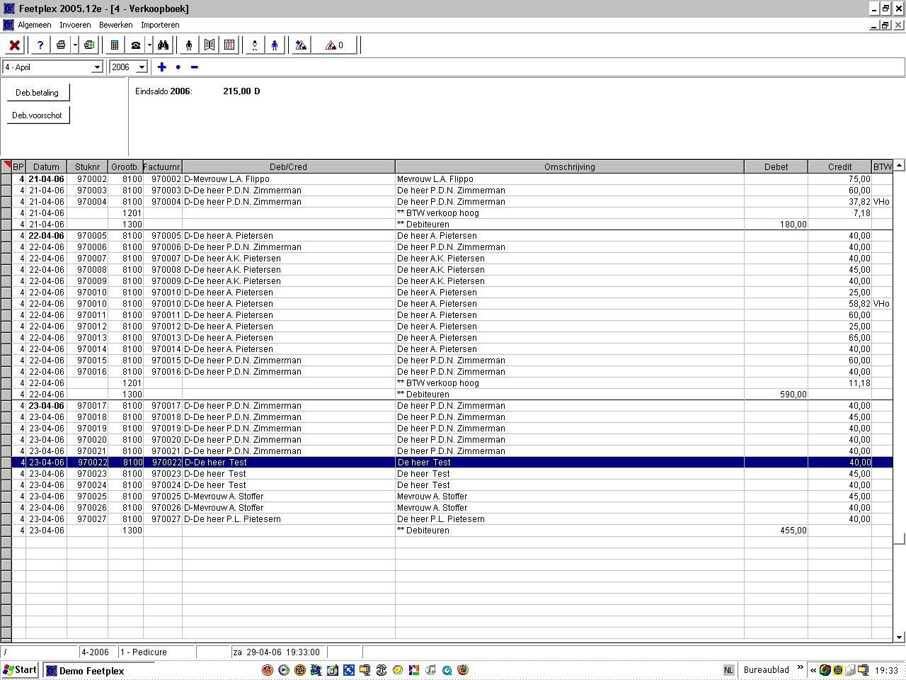The height and width of the screenshot is (680, 906).
Task: Click the Windows Start button
Action: pos(20,670)
